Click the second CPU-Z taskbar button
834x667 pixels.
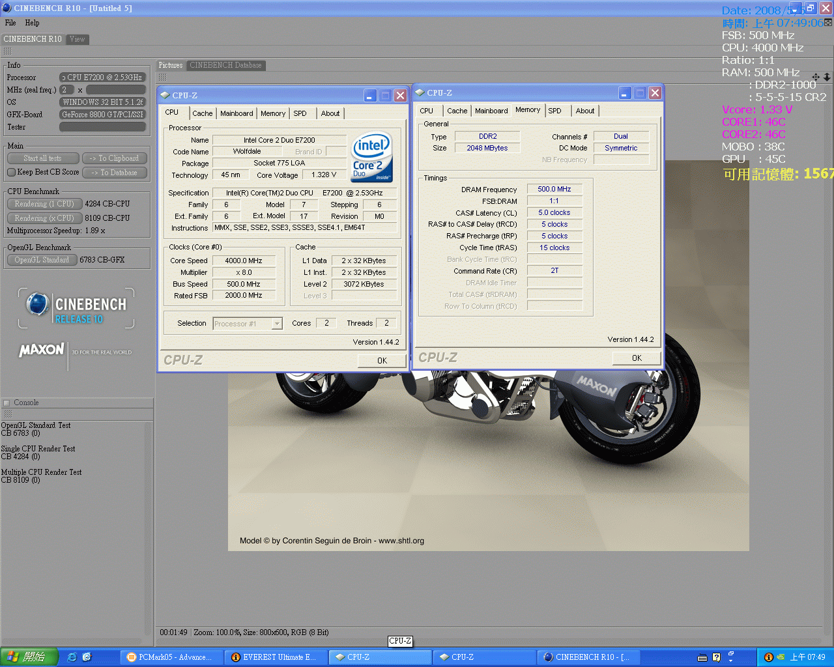483,657
